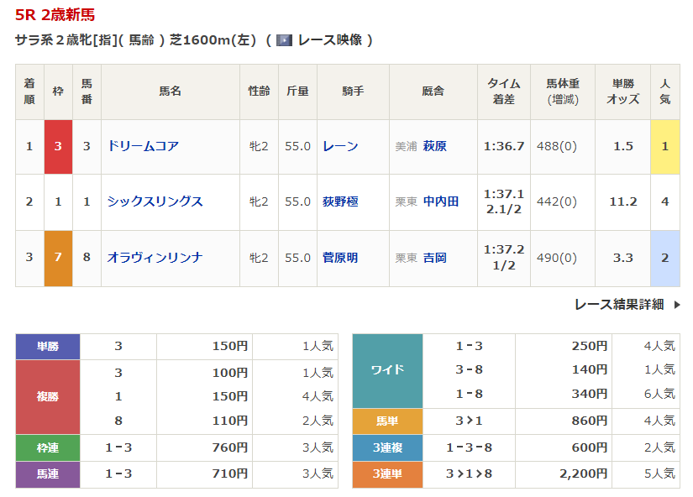This screenshot has width=693, height=497.
Task: Click the 5R 2歳新馬 race title
Action: click(x=57, y=14)
